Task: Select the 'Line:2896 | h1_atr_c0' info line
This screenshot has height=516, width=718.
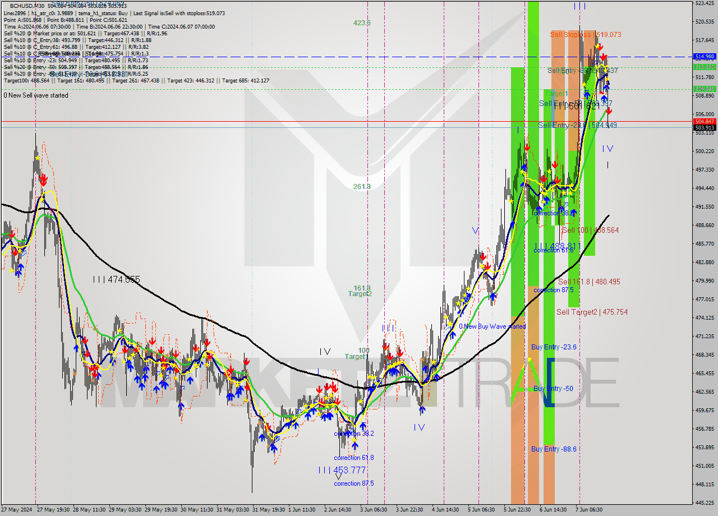Action: tap(114, 12)
